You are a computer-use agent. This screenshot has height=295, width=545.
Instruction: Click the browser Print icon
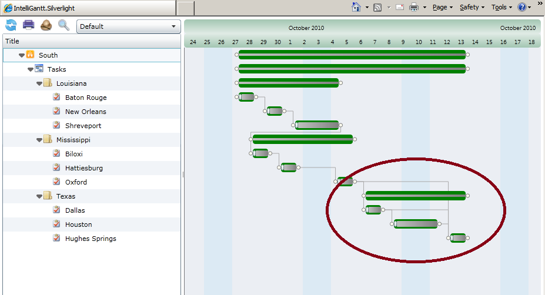(414, 7)
